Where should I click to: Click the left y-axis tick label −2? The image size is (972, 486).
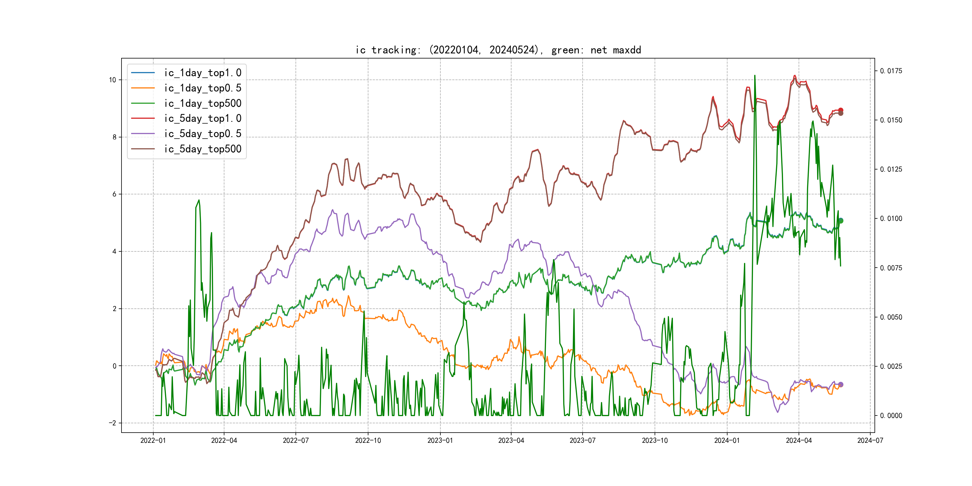[112, 423]
